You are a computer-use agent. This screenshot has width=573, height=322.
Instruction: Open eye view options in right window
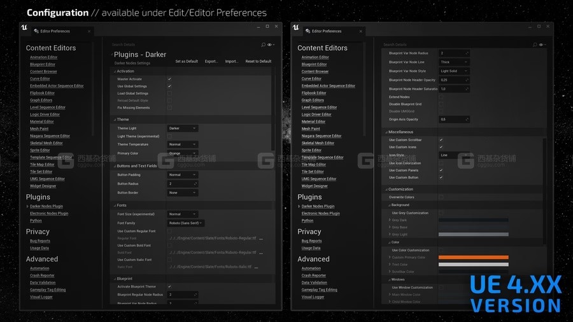[542, 45]
